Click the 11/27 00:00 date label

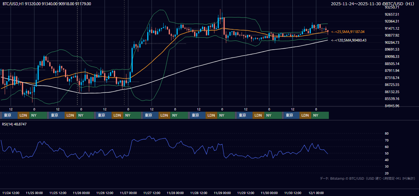129,193
